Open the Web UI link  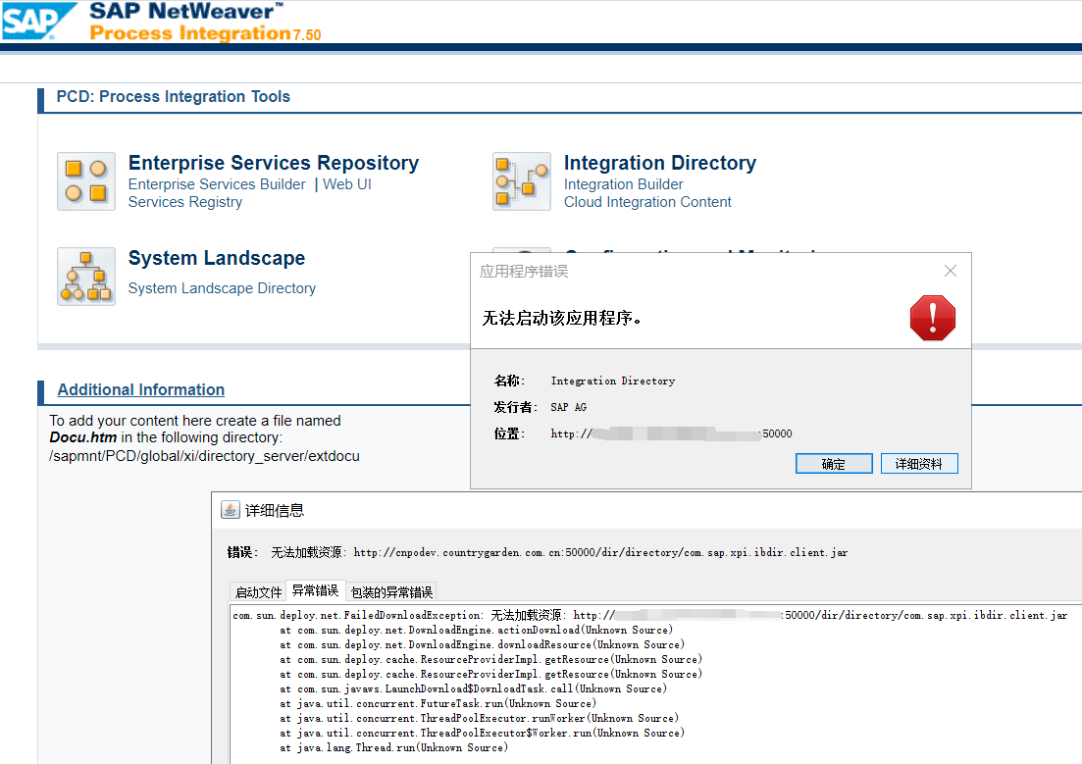pyautogui.click(x=347, y=183)
